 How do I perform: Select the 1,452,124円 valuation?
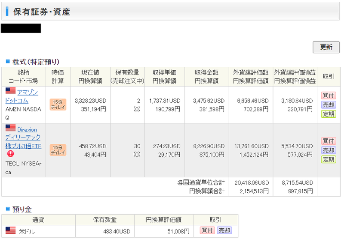254,155
